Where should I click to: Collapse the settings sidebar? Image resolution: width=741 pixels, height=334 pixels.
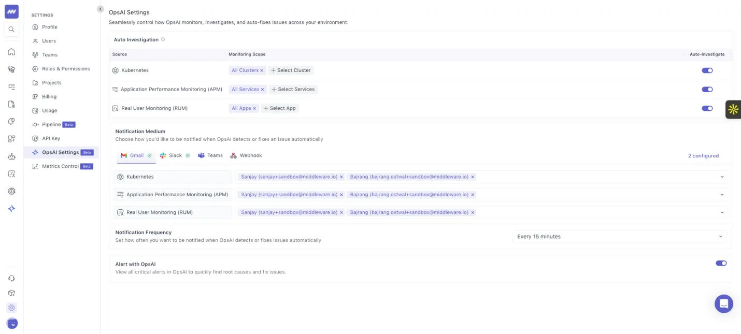click(101, 9)
